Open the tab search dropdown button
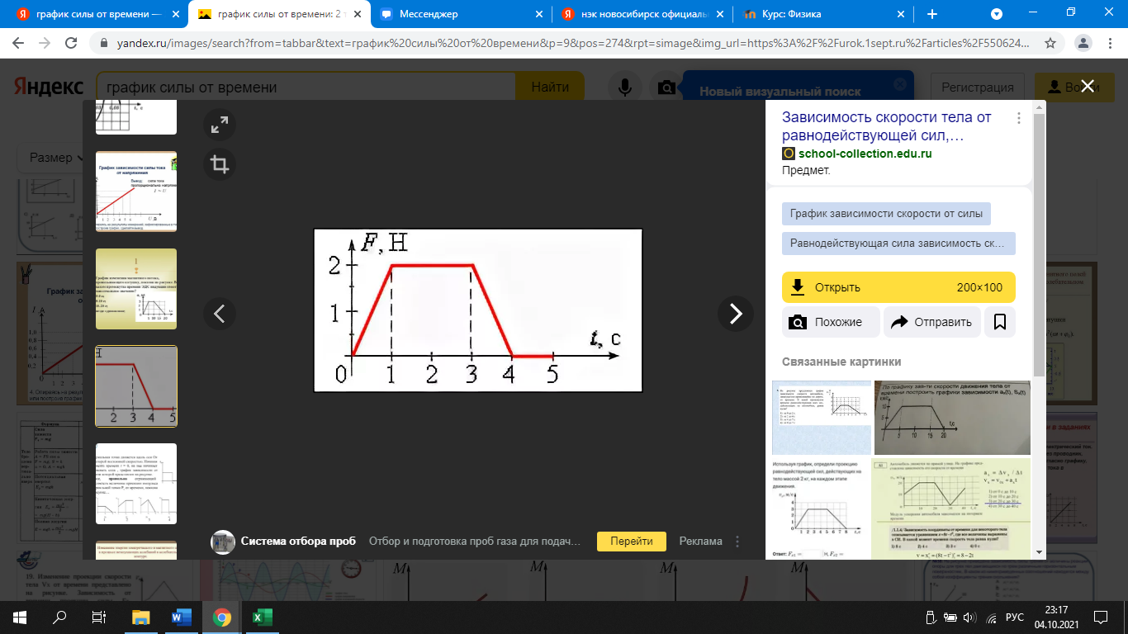The height and width of the screenshot is (634, 1128). pos(997,14)
